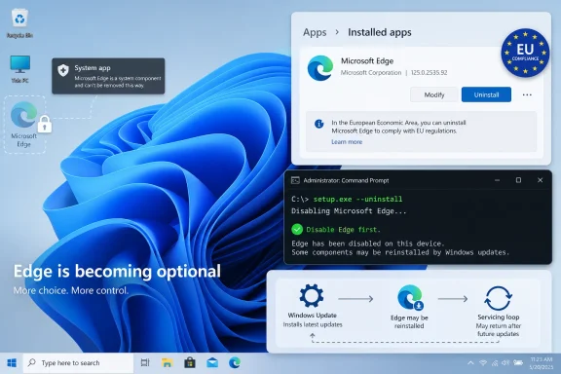Select the Installed apps breadcrumb title

tap(380, 32)
